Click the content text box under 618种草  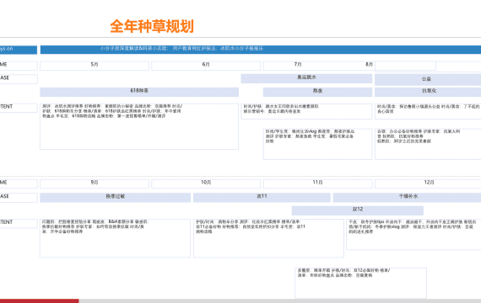(139, 126)
